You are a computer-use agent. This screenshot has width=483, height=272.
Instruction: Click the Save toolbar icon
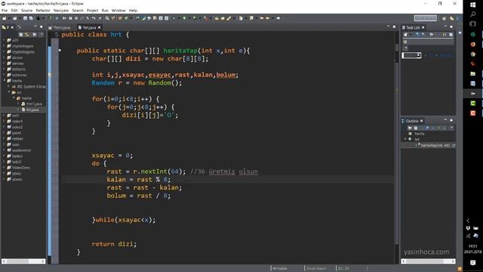pyautogui.click(x=25, y=18)
